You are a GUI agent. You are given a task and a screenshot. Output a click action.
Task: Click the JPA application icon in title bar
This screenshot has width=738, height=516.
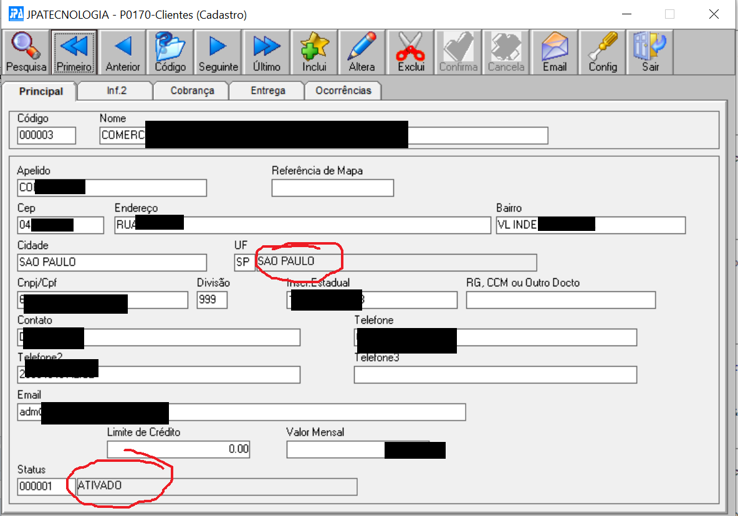[16, 14]
